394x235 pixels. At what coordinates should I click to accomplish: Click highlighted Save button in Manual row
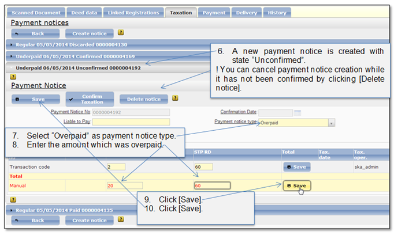(297, 186)
